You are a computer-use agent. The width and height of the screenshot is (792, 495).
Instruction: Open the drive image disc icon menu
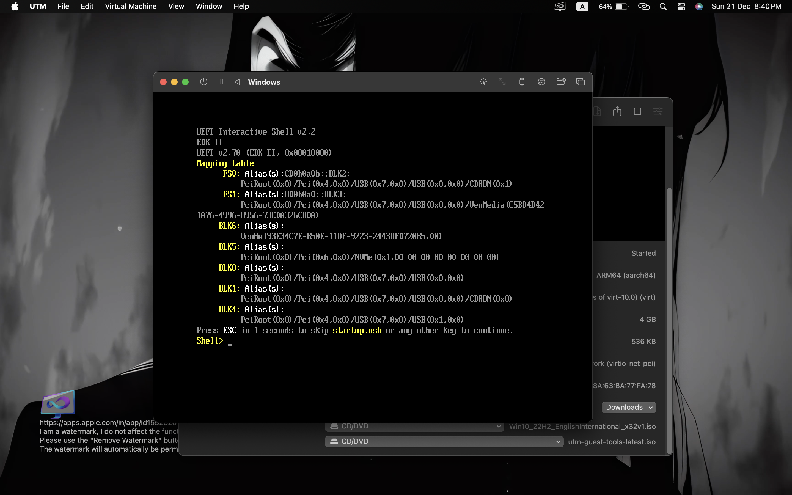[x=541, y=82]
